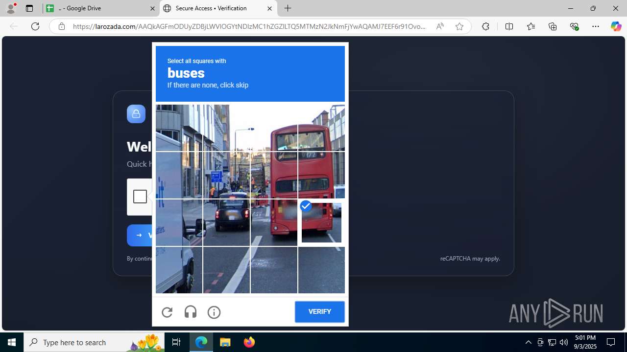The width and height of the screenshot is (627, 352).
Task: Open Browser essentials icon
Action: 574,26
